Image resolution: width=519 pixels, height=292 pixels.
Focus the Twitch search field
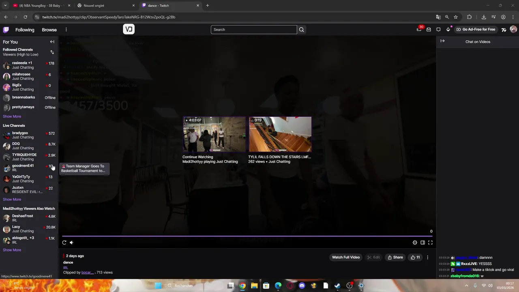(x=254, y=30)
